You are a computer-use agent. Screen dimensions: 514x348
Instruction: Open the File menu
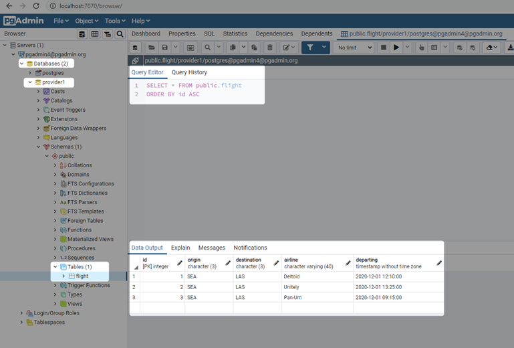(61, 21)
